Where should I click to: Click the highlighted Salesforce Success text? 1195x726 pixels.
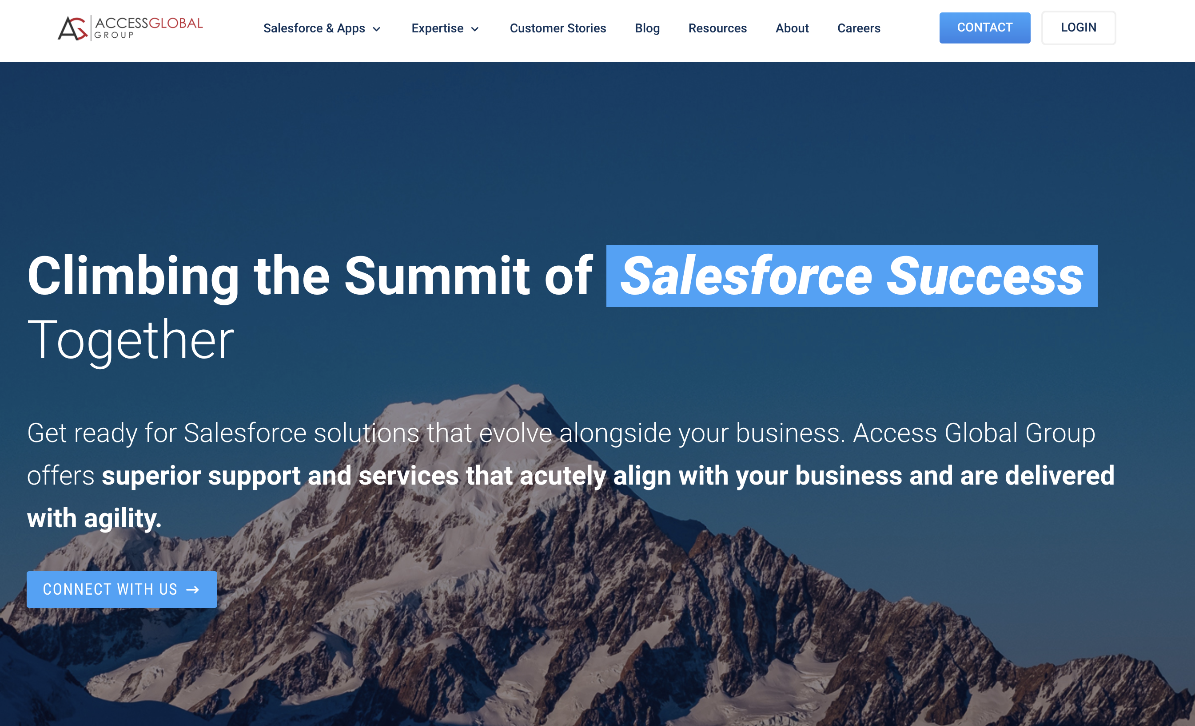click(x=851, y=276)
